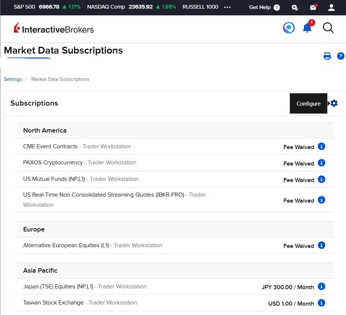Click the Market Data Subscriptions breadcrumb text

pos(60,79)
